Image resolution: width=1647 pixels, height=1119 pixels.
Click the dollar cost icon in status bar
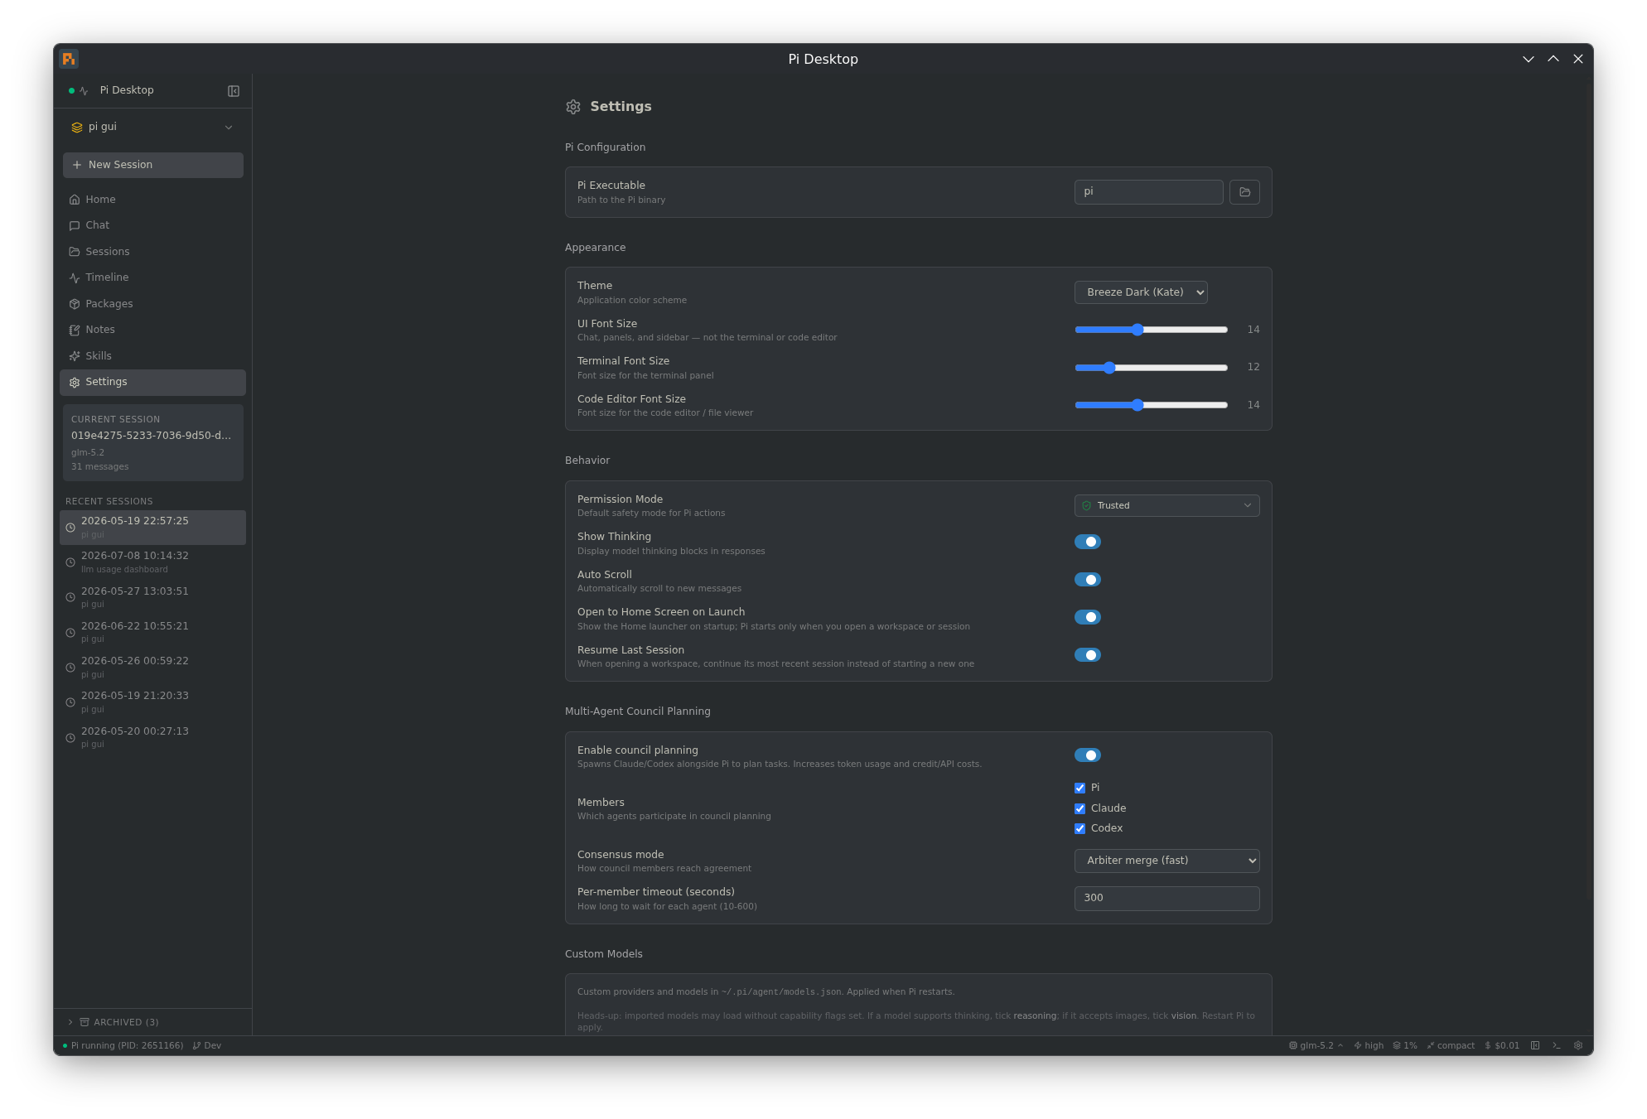1488,1045
